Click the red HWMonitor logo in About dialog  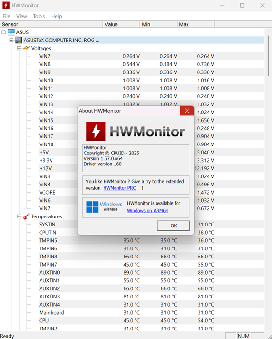(x=96, y=131)
